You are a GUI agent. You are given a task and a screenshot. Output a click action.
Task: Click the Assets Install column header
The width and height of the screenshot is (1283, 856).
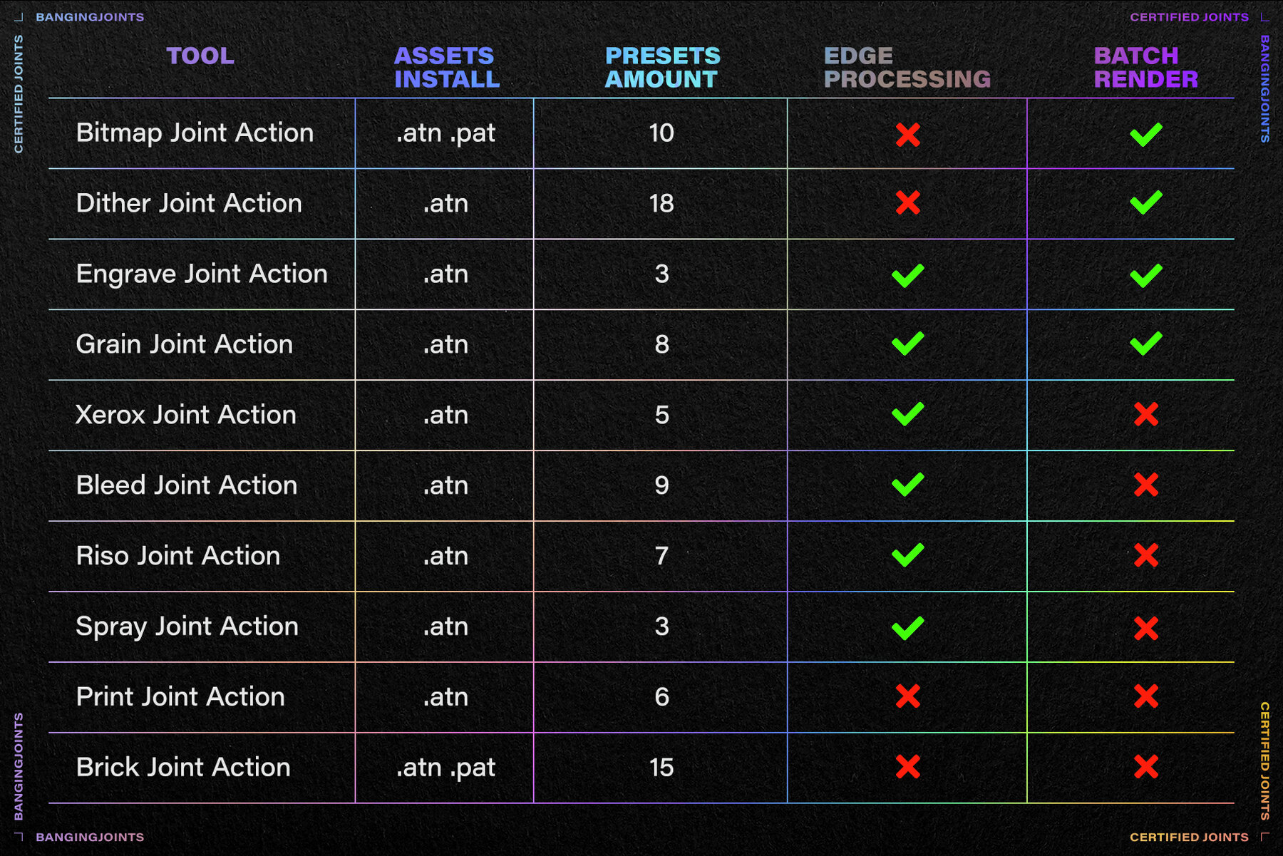tap(447, 67)
